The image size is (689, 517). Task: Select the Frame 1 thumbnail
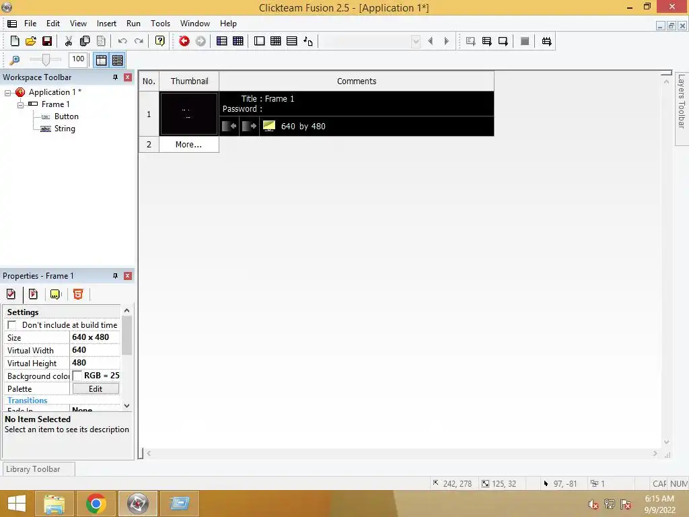pyautogui.click(x=189, y=113)
